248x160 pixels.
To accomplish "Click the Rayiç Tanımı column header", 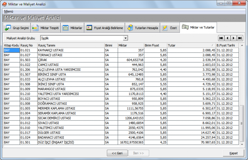I will [x=70, y=46].
